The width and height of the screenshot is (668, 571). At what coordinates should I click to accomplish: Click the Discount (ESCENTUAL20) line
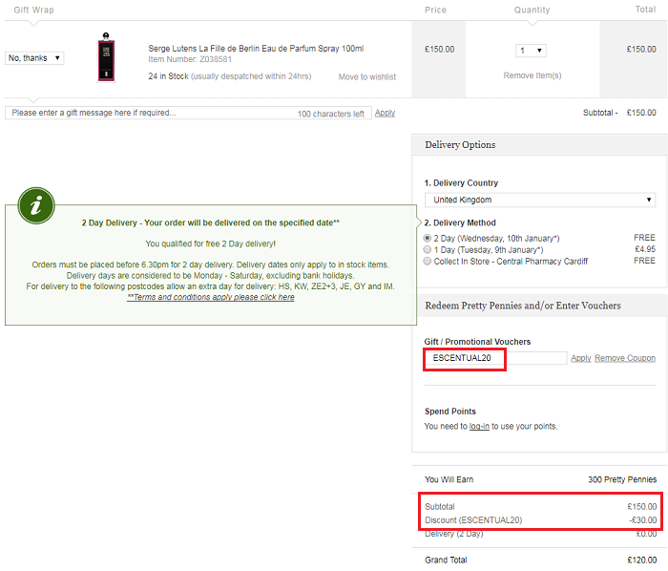pyautogui.click(x=540, y=520)
